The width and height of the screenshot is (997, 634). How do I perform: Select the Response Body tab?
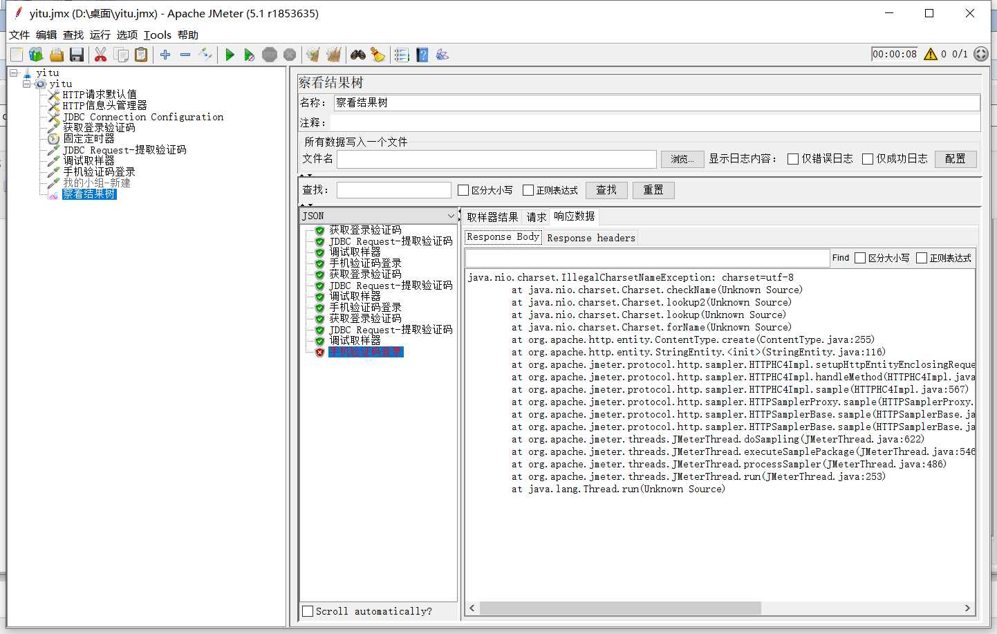(503, 237)
